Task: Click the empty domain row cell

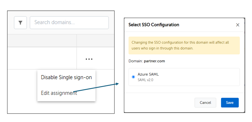Action: (42, 58)
